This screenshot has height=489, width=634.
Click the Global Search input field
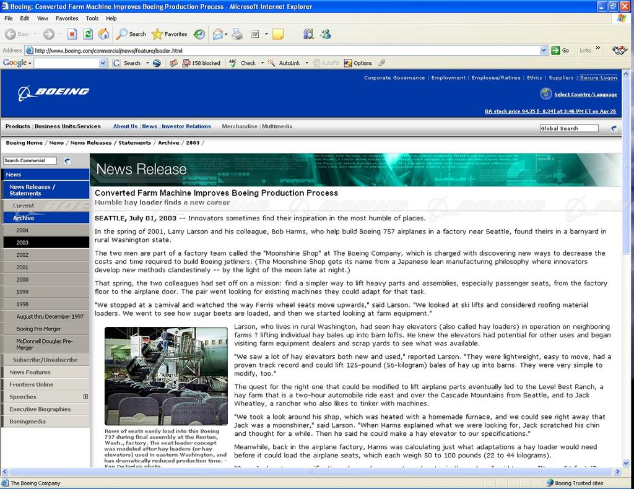point(568,128)
